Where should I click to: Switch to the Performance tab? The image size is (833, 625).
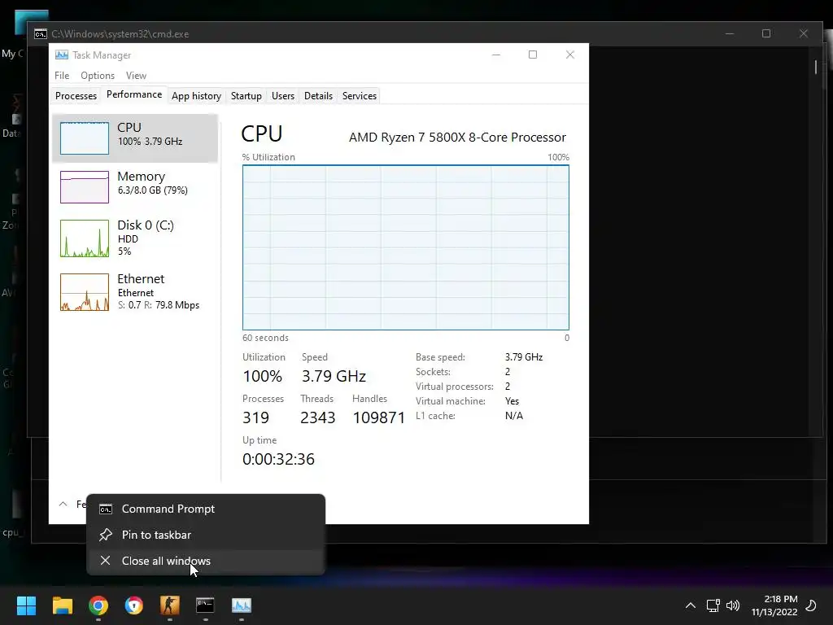click(x=134, y=94)
